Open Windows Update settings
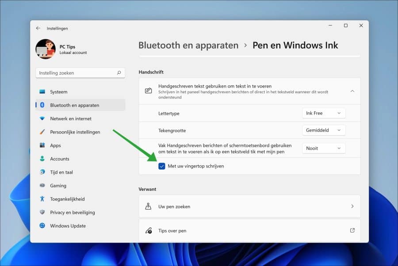 point(80,226)
